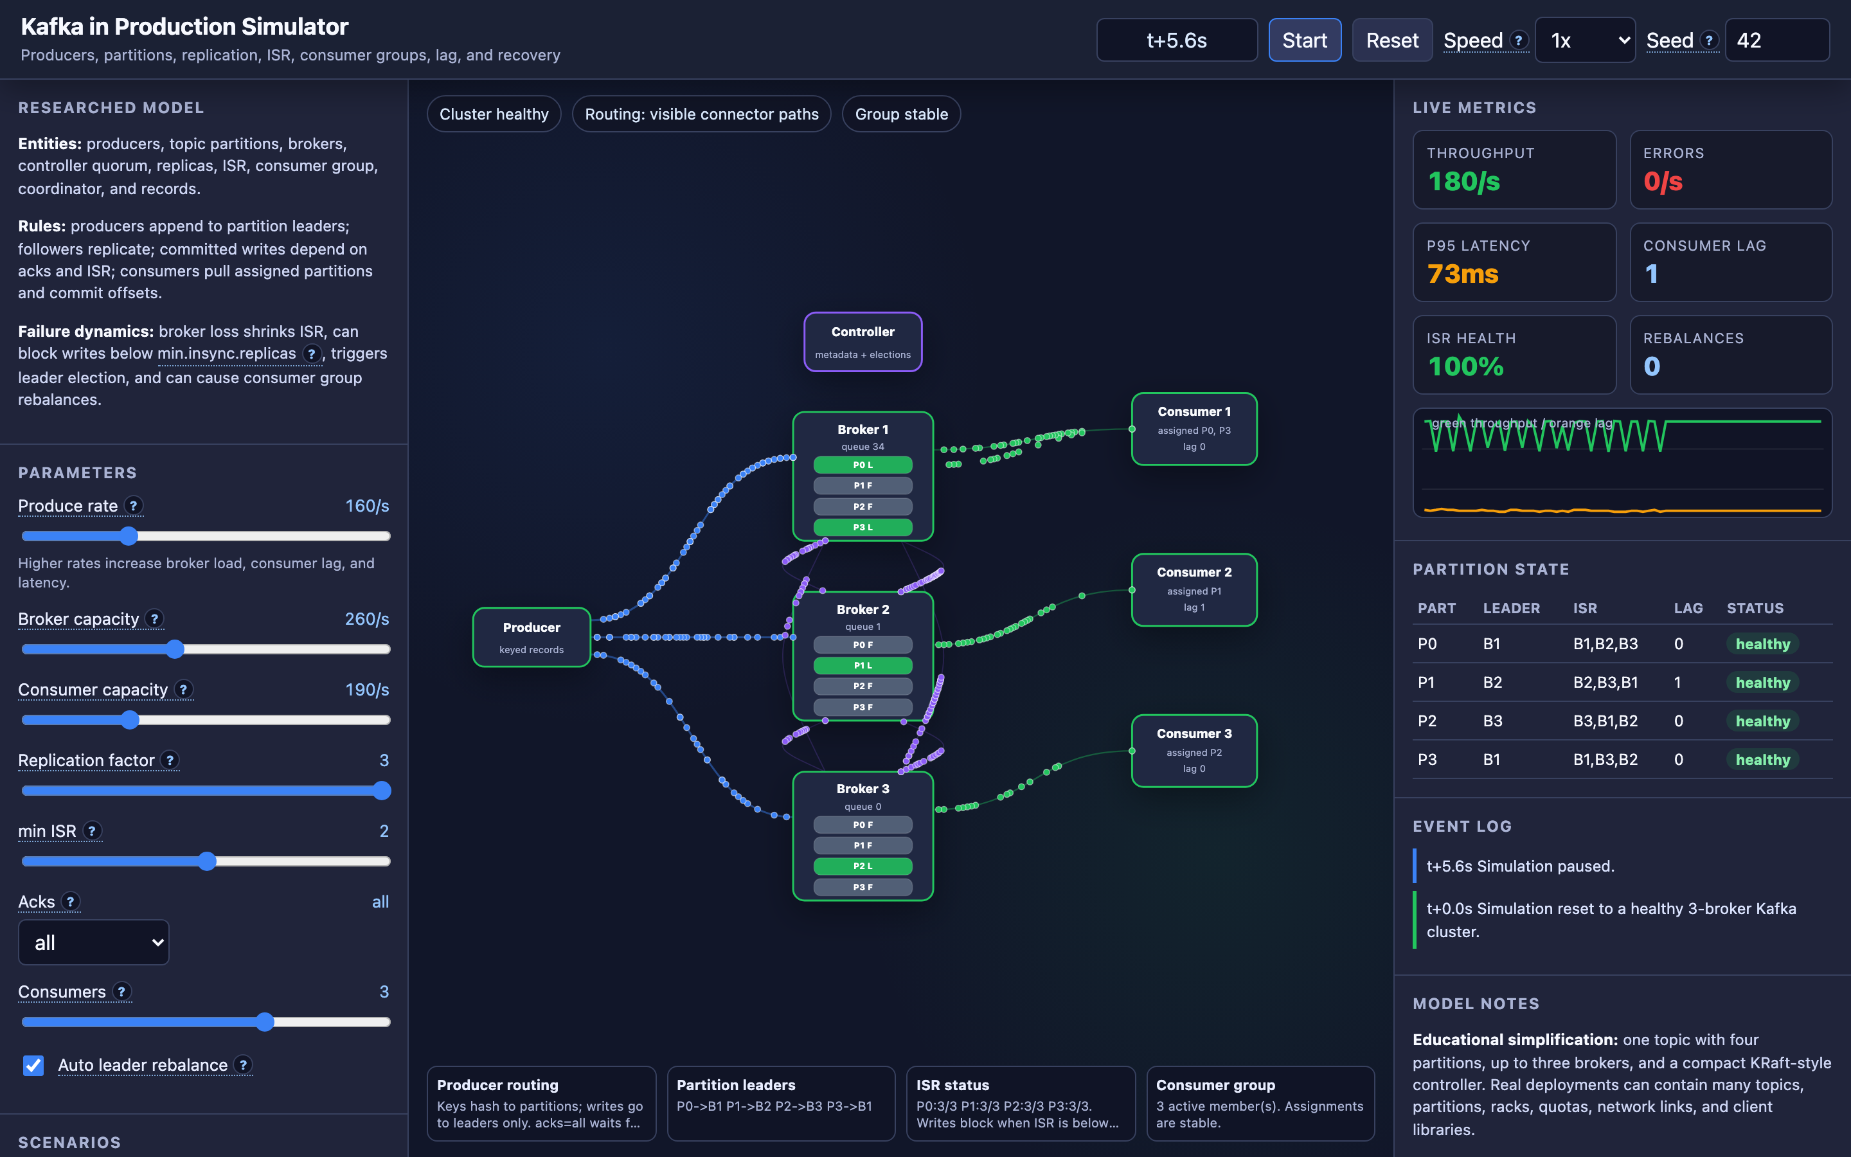This screenshot has width=1851, height=1157.
Task: Select the Controller node in diagram
Action: 863,342
